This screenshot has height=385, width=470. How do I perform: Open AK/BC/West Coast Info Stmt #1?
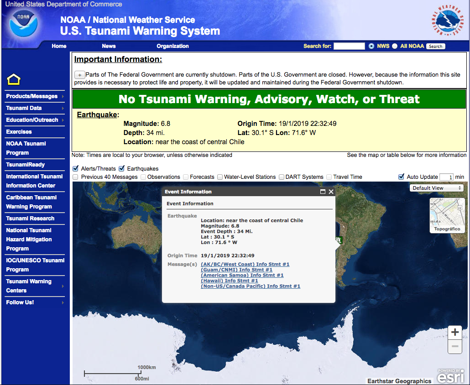pyautogui.click(x=245, y=264)
